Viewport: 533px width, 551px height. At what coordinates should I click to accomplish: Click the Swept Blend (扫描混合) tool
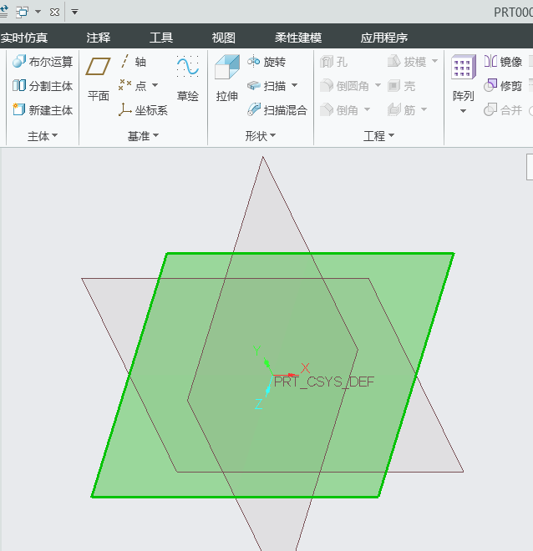pyautogui.click(x=277, y=110)
